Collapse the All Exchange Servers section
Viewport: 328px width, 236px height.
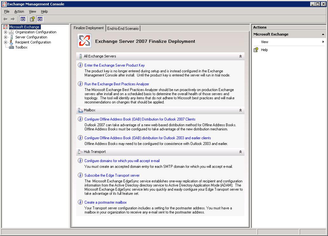tap(241, 56)
